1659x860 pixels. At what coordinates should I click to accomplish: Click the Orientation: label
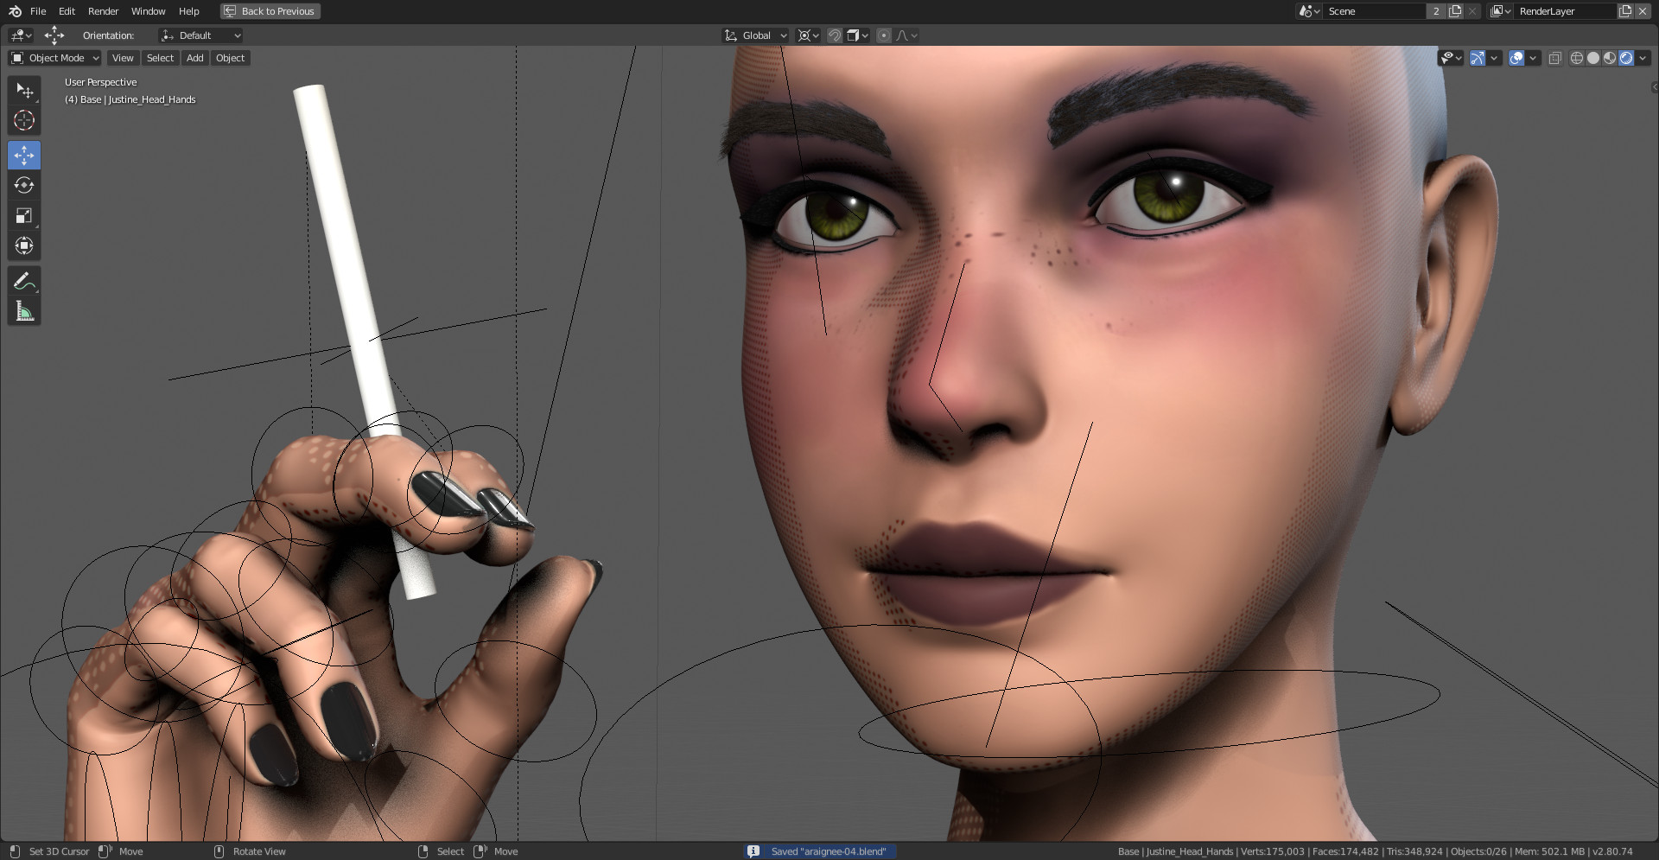[108, 35]
